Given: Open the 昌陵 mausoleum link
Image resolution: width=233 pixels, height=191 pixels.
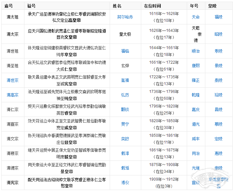Looking at the screenshot, I should [218, 109].
